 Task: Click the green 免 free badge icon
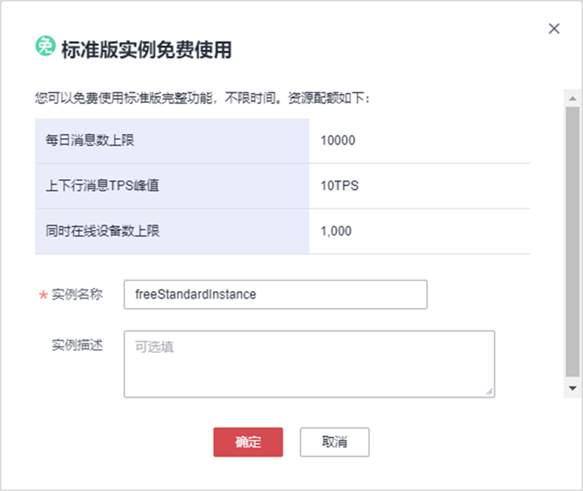[45, 47]
